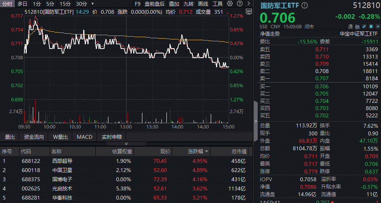Open the MACD indicator tab
This screenshot has height=203, width=381.
point(84,137)
